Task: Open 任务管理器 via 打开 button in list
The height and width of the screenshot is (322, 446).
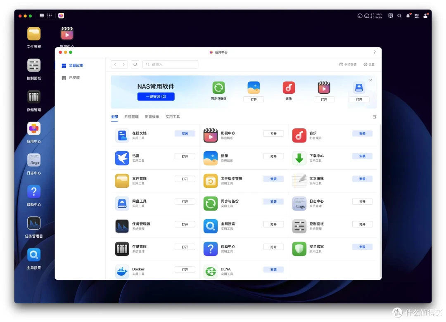Action: coord(185,224)
